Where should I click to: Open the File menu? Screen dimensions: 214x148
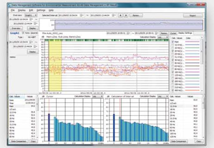tap(12, 10)
